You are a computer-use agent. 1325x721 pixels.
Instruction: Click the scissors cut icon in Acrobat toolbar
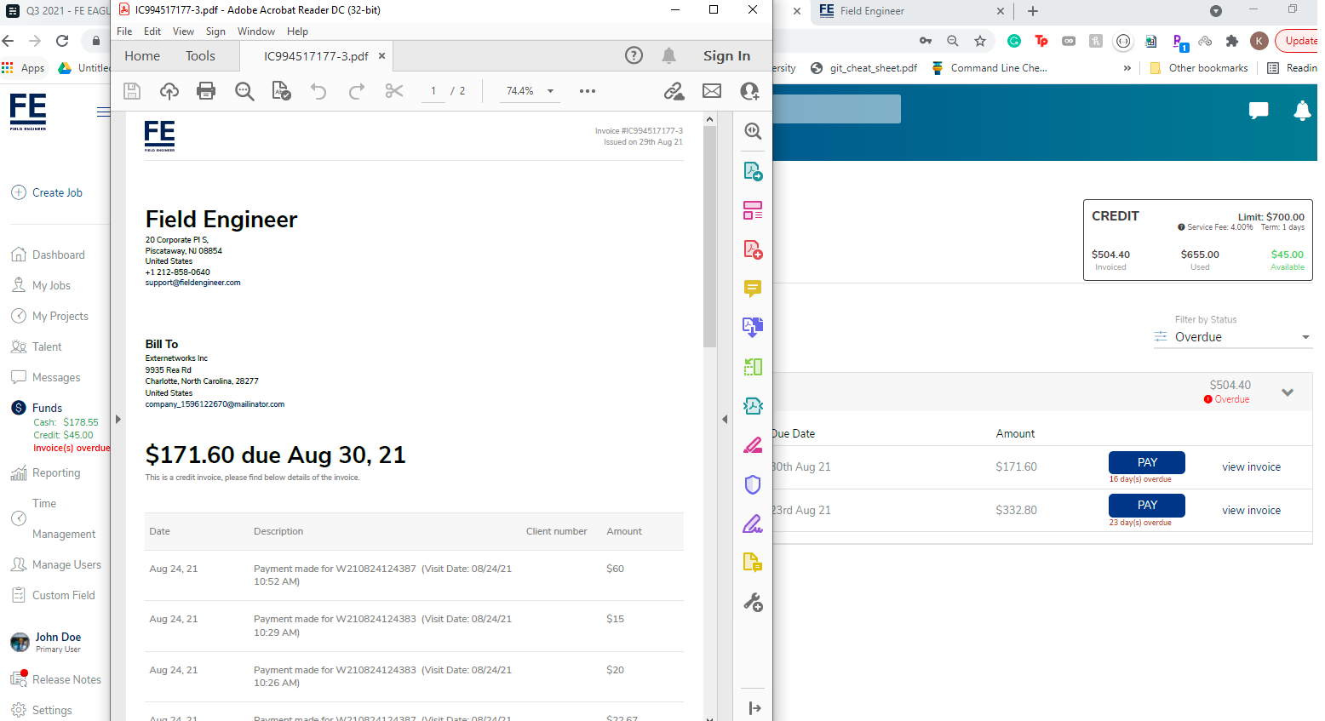394,91
